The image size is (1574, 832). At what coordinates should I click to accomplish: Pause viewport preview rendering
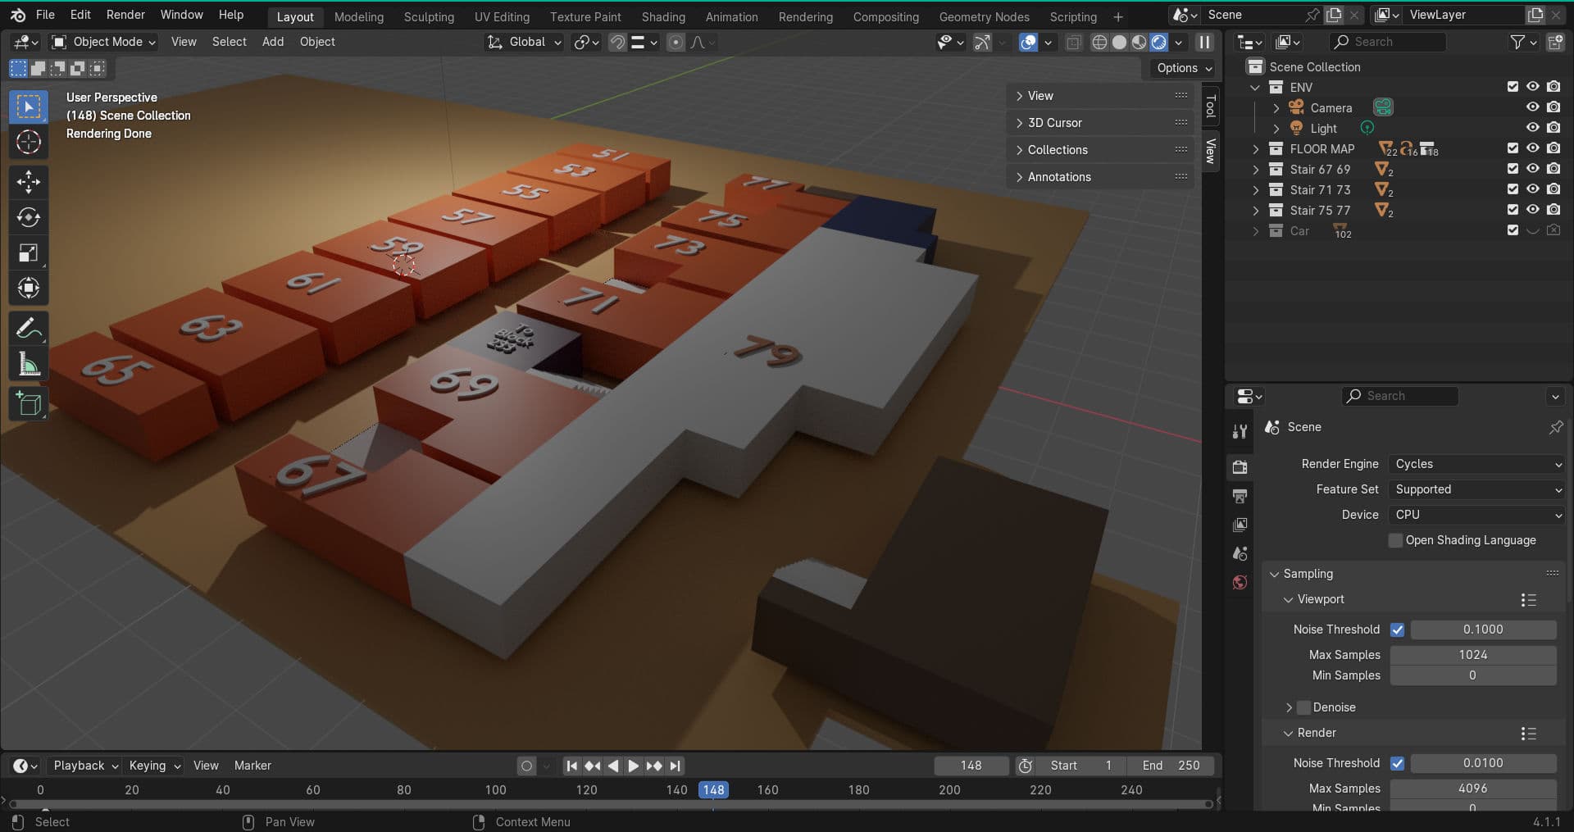click(1204, 42)
